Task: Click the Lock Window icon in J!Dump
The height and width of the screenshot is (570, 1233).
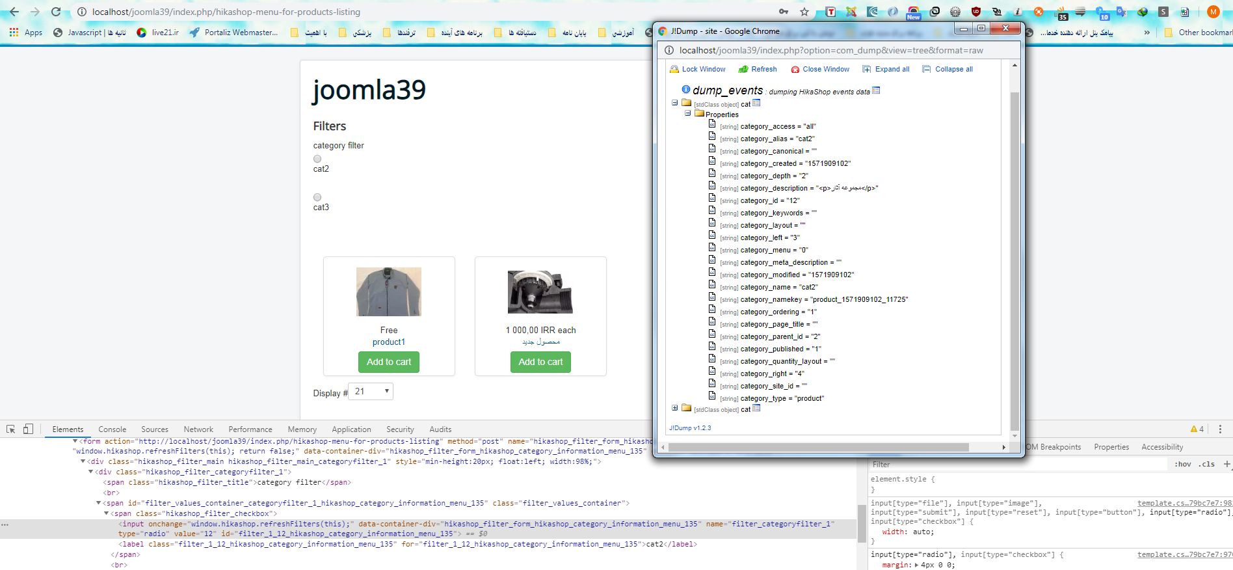Action: coord(674,69)
